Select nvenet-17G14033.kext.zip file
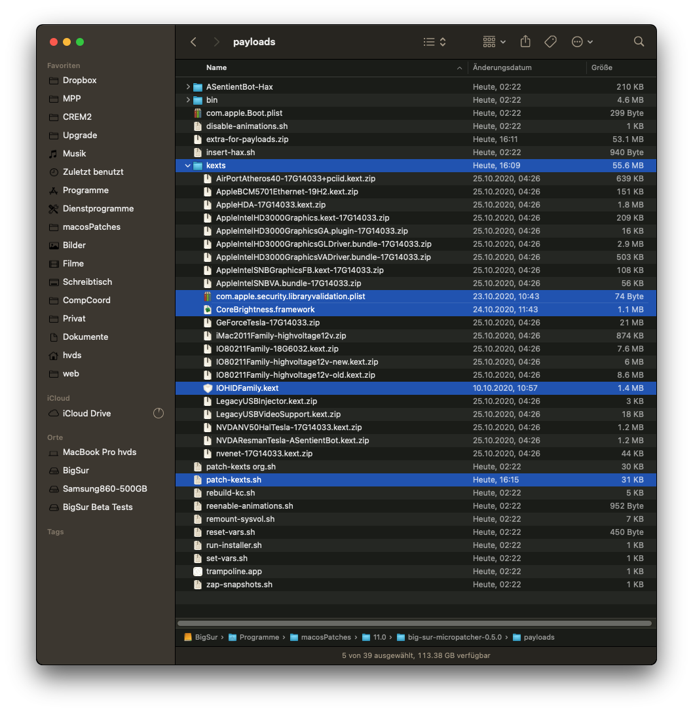The image size is (693, 713). point(416,453)
